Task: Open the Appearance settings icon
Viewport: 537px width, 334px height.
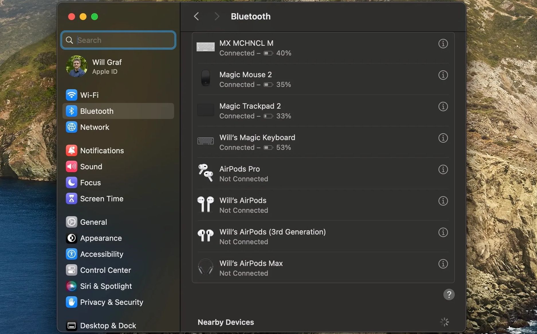Action: tap(72, 238)
